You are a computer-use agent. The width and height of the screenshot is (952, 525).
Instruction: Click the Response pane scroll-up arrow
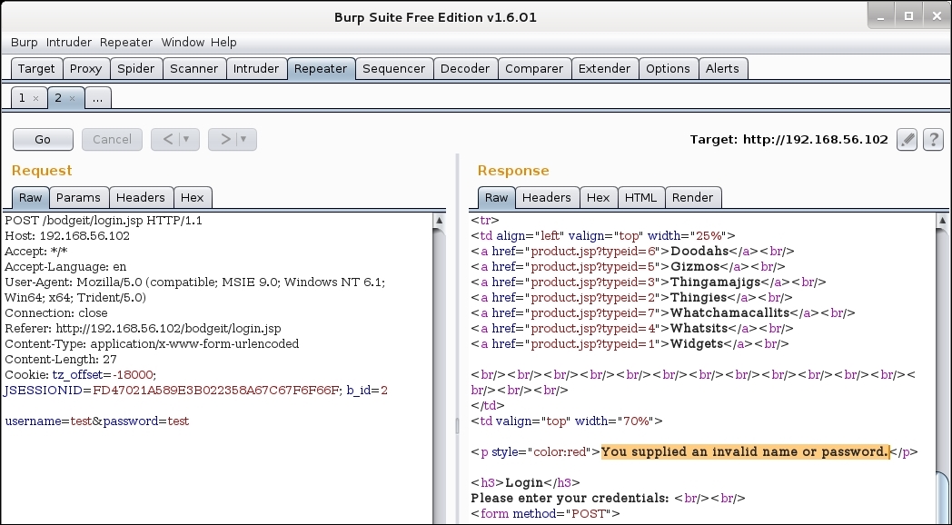pyautogui.click(x=942, y=221)
